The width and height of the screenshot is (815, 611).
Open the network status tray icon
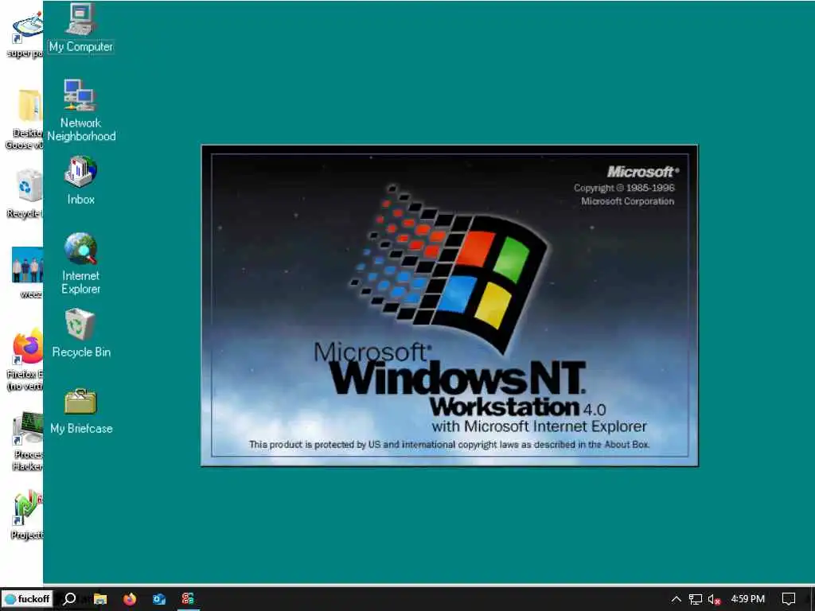pos(695,599)
